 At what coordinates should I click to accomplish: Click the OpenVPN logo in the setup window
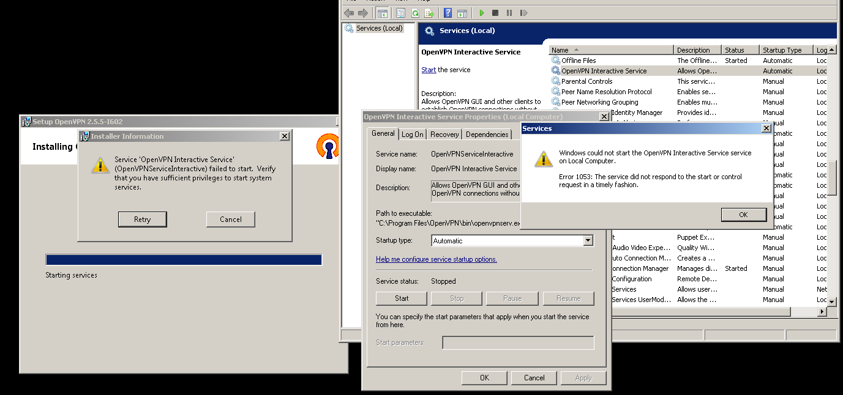point(328,147)
